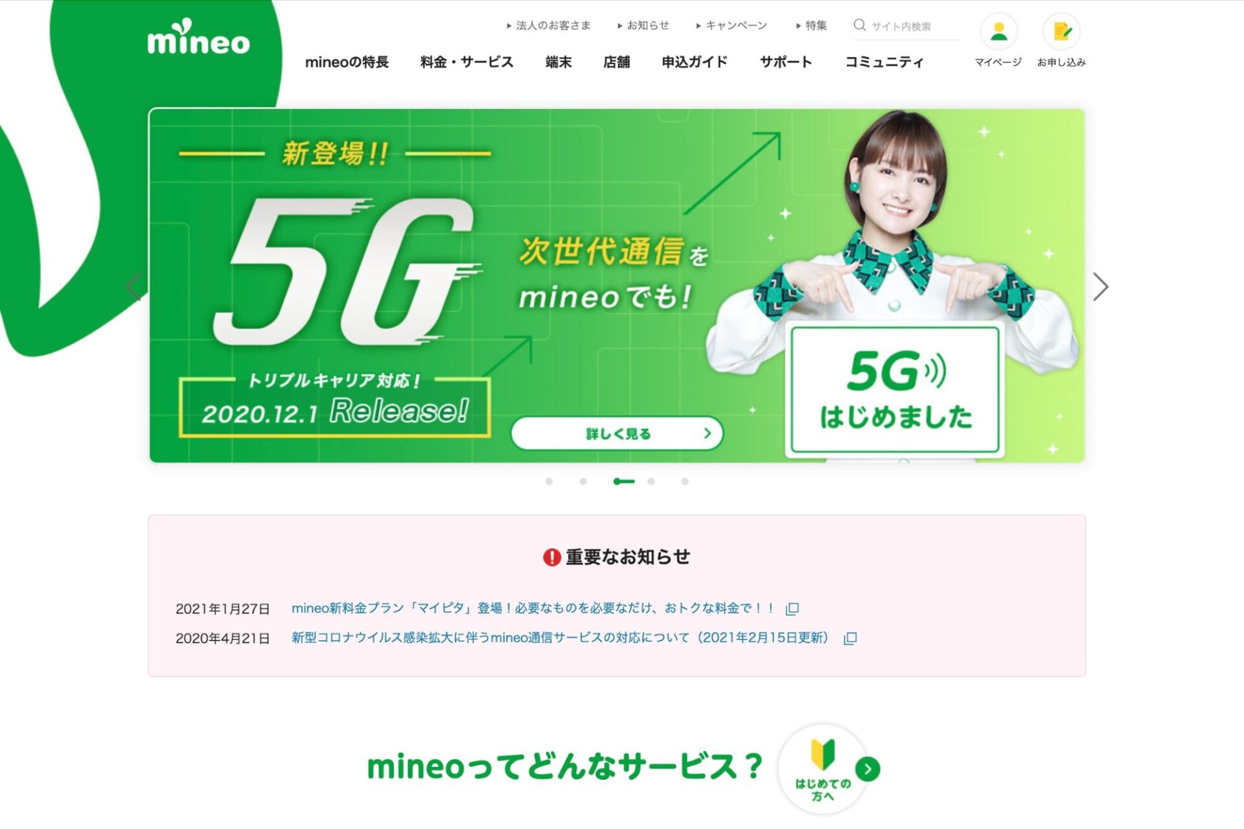This screenshot has height=829, width=1244.
Task: Select the fourth carousel indicator dot
Action: [651, 481]
